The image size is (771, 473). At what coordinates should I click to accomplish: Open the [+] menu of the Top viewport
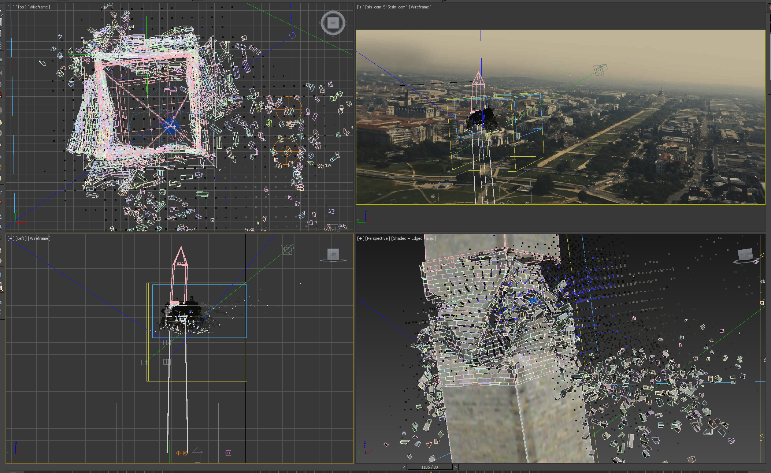point(11,7)
